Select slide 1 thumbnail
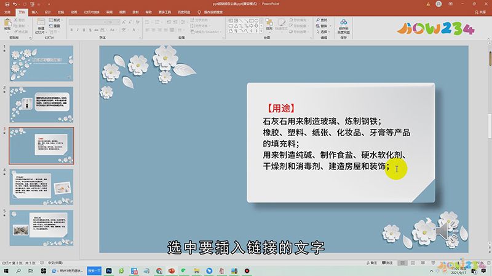 (41, 64)
